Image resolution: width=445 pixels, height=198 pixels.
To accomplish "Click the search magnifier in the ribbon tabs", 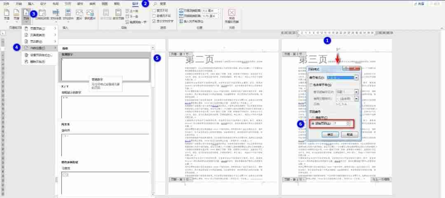I will pos(155,4).
